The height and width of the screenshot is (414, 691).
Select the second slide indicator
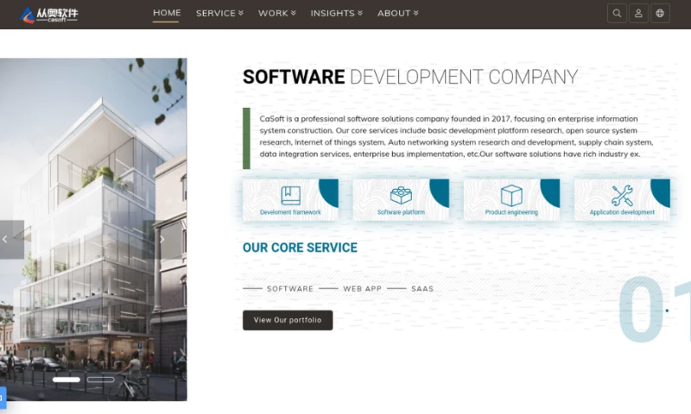coord(100,379)
